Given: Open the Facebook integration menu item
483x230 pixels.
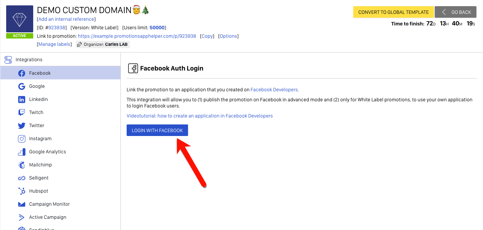Looking at the screenshot, I should click(61, 73).
